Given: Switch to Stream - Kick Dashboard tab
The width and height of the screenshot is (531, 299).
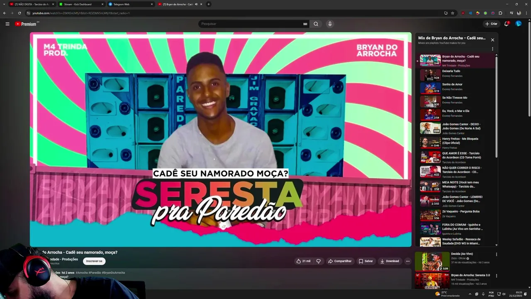Looking at the screenshot, I should click(81, 4).
